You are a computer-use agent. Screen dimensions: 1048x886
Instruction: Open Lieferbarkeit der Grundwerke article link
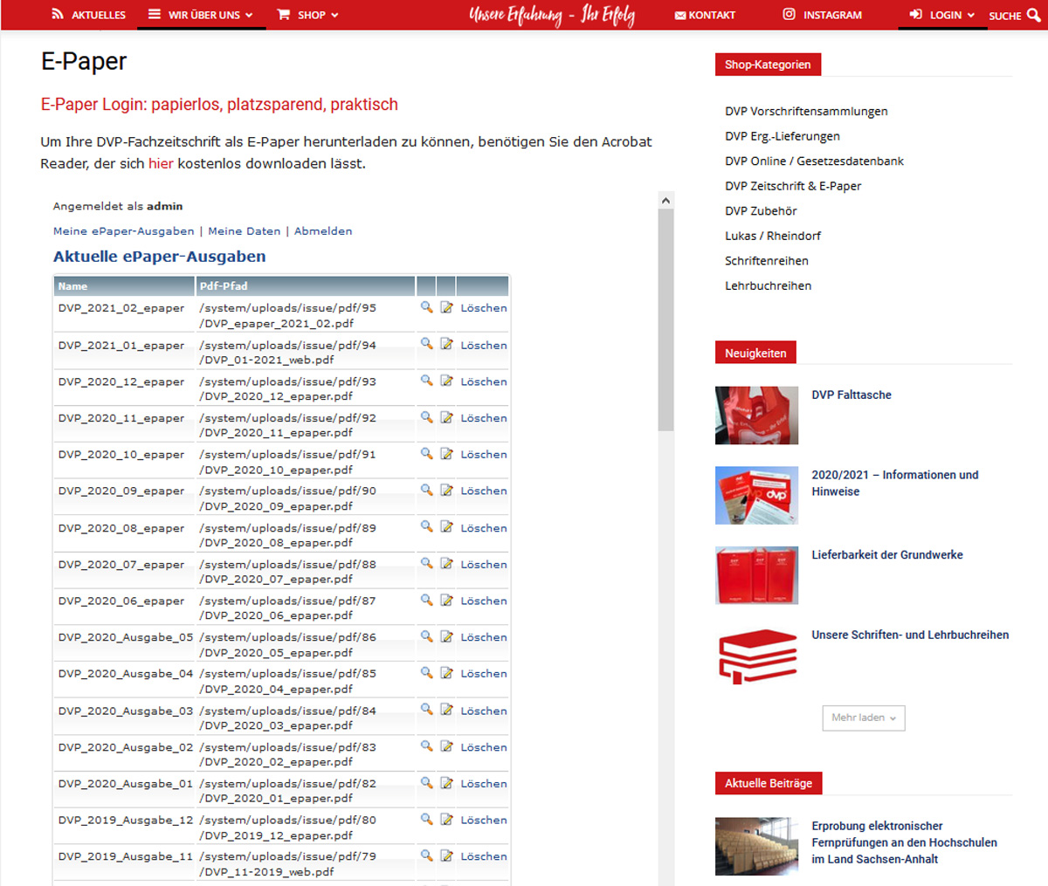[887, 555]
